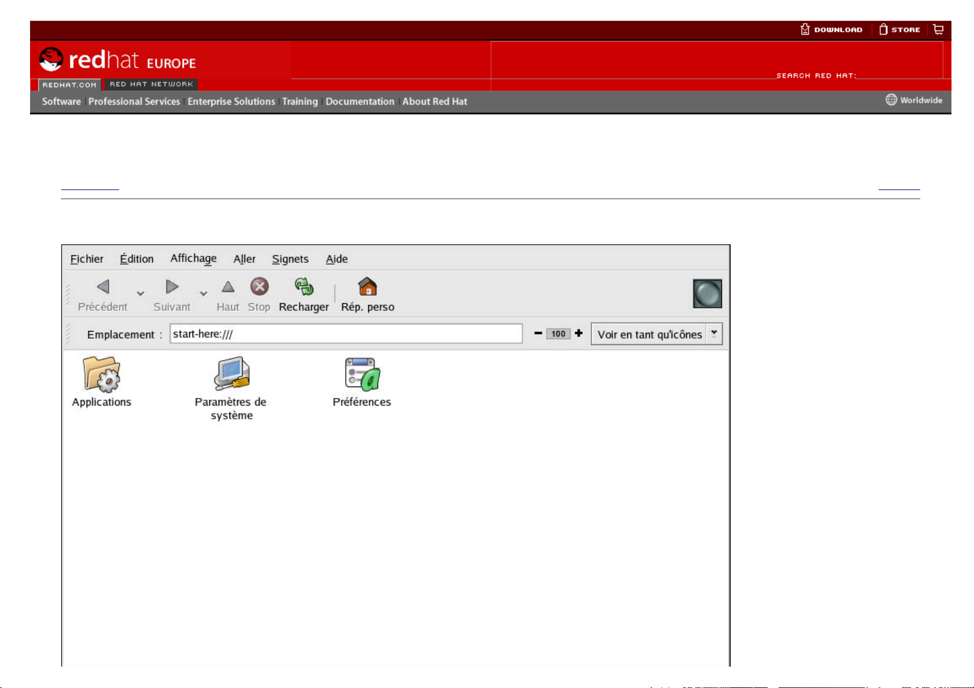The image size is (974, 688).
Task: Click the Stop red X icon
Action: (x=260, y=287)
